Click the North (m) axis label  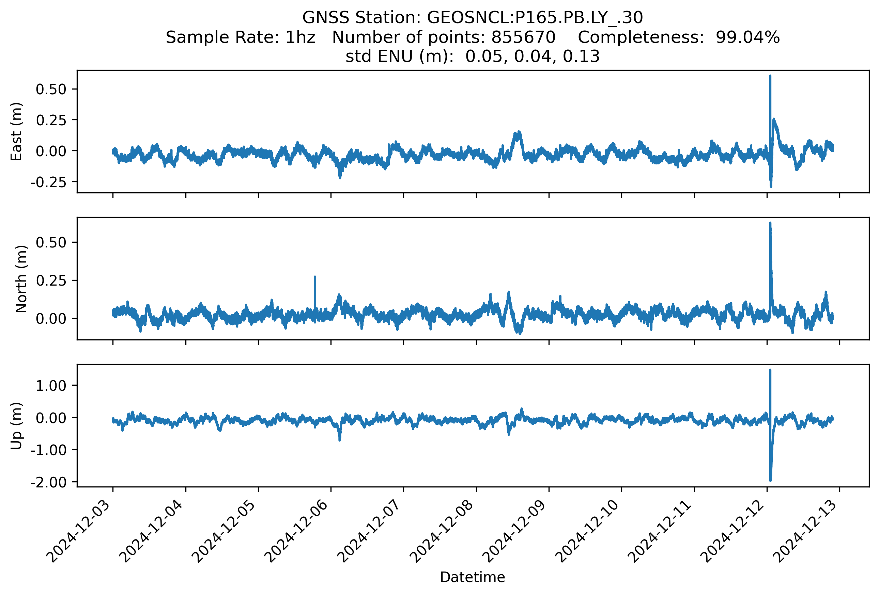[x=21, y=278]
